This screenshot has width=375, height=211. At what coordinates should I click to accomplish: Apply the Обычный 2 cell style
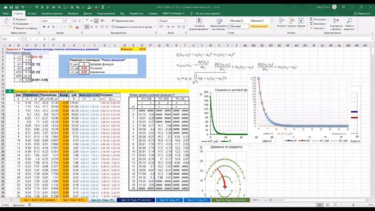click(x=236, y=21)
